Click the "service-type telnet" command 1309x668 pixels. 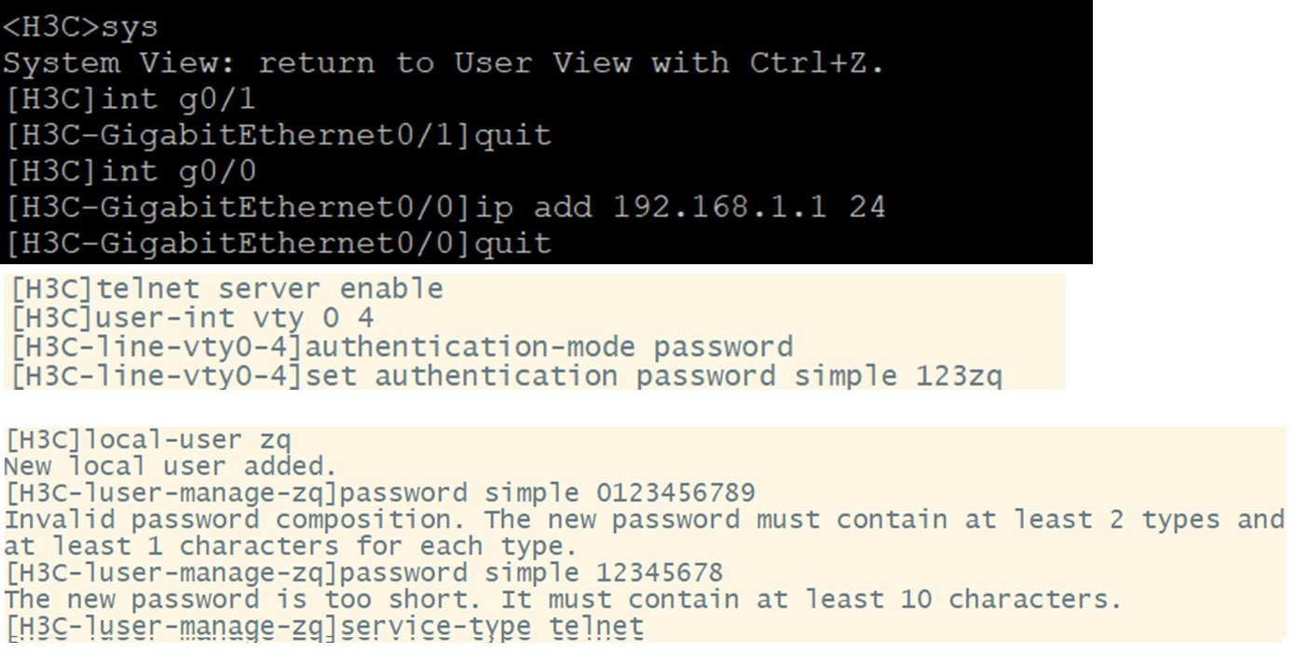click(492, 626)
